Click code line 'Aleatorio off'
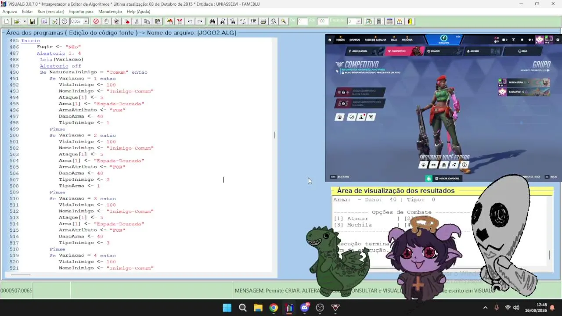This screenshot has height=316, width=562. [x=61, y=66]
